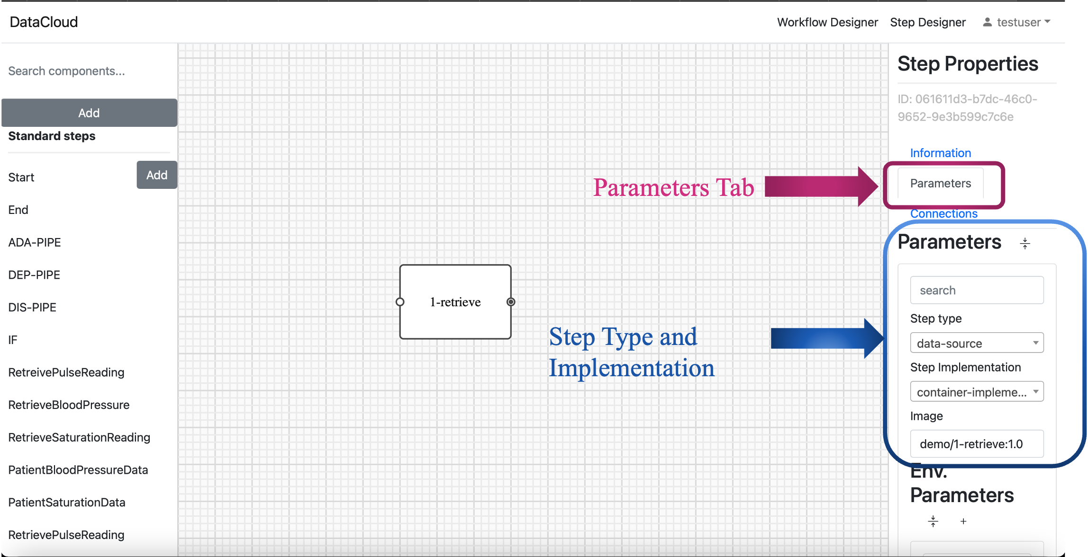Open the Step type data-source dropdown
The height and width of the screenshot is (557, 1088).
coord(977,343)
